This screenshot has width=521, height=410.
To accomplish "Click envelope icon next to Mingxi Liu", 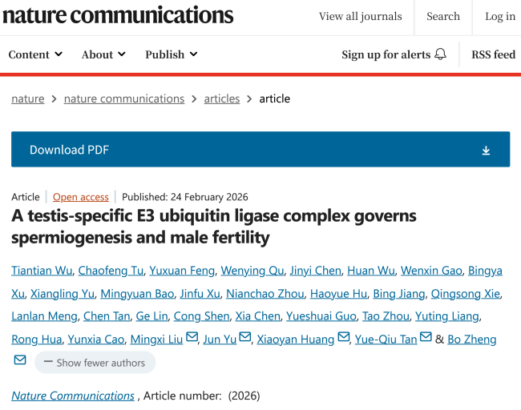I will pyautogui.click(x=192, y=338).
